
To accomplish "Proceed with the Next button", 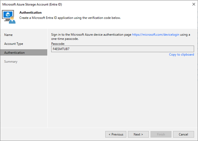I will 138,134.
